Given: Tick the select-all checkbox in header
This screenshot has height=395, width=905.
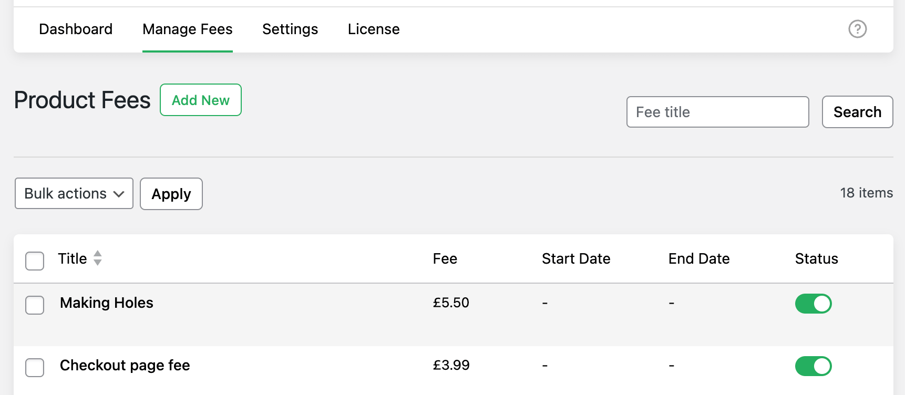Looking at the screenshot, I should 35,261.
